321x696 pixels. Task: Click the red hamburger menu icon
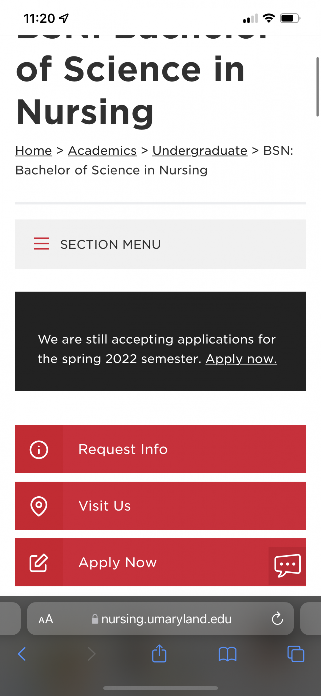pyautogui.click(x=41, y=243)
